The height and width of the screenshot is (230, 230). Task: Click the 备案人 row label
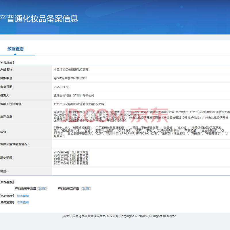[x=5, y=95]
